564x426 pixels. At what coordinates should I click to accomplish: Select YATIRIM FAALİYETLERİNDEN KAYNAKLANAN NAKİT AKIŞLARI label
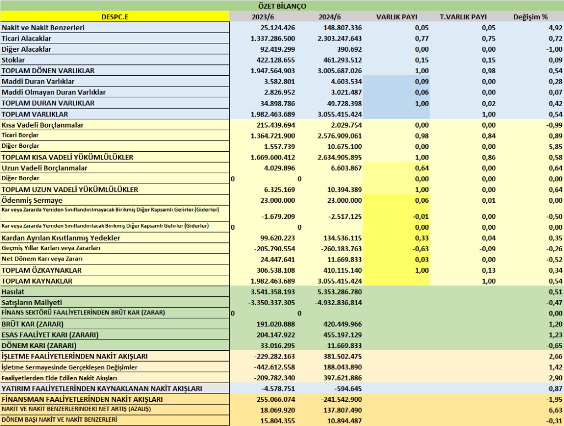[115, 389]
